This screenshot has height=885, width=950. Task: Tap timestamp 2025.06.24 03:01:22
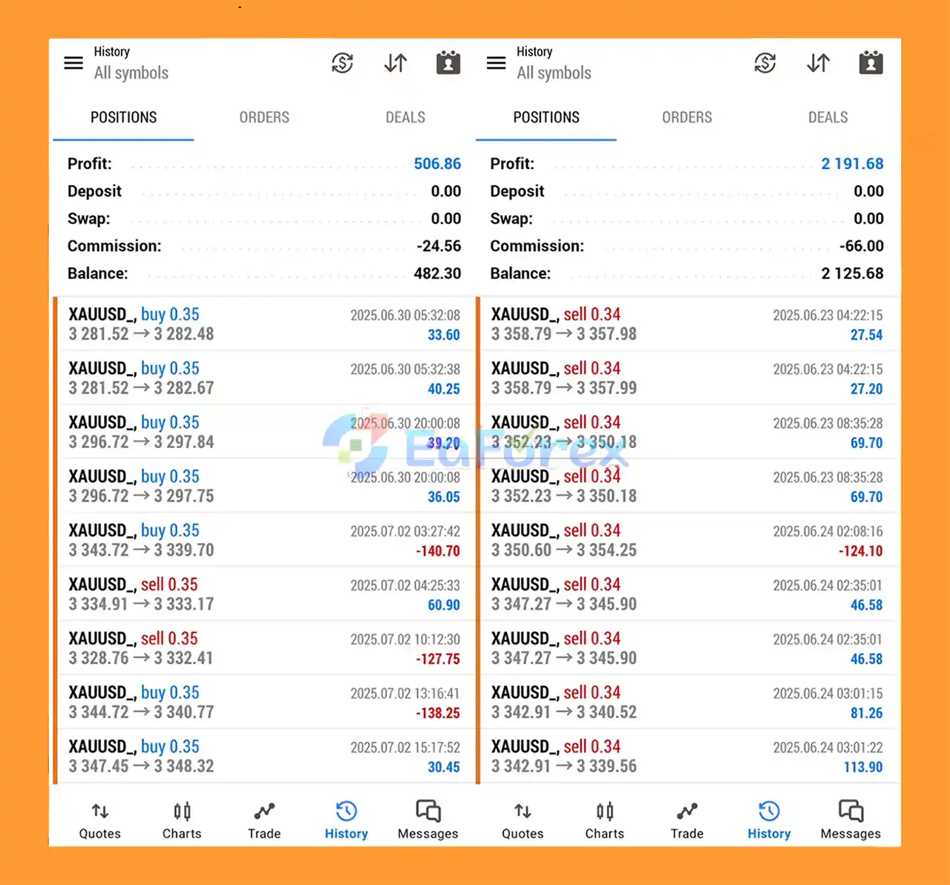[828, 748]
